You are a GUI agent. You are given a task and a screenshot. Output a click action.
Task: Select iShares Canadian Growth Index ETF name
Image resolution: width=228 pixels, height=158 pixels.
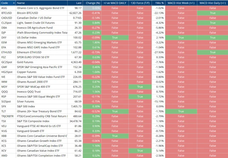(39, 141)
